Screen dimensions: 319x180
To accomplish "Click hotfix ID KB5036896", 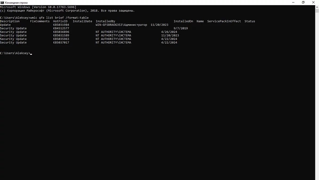I will point(61,32).
